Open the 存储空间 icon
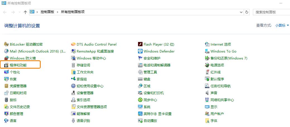Viewport: 290px width, 127px height. tap(73, 65)
